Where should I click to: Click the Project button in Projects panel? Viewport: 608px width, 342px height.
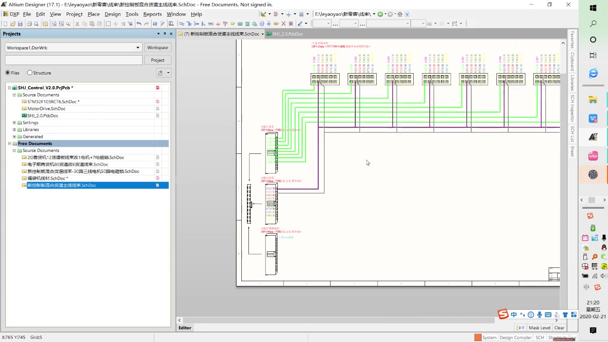157,60
